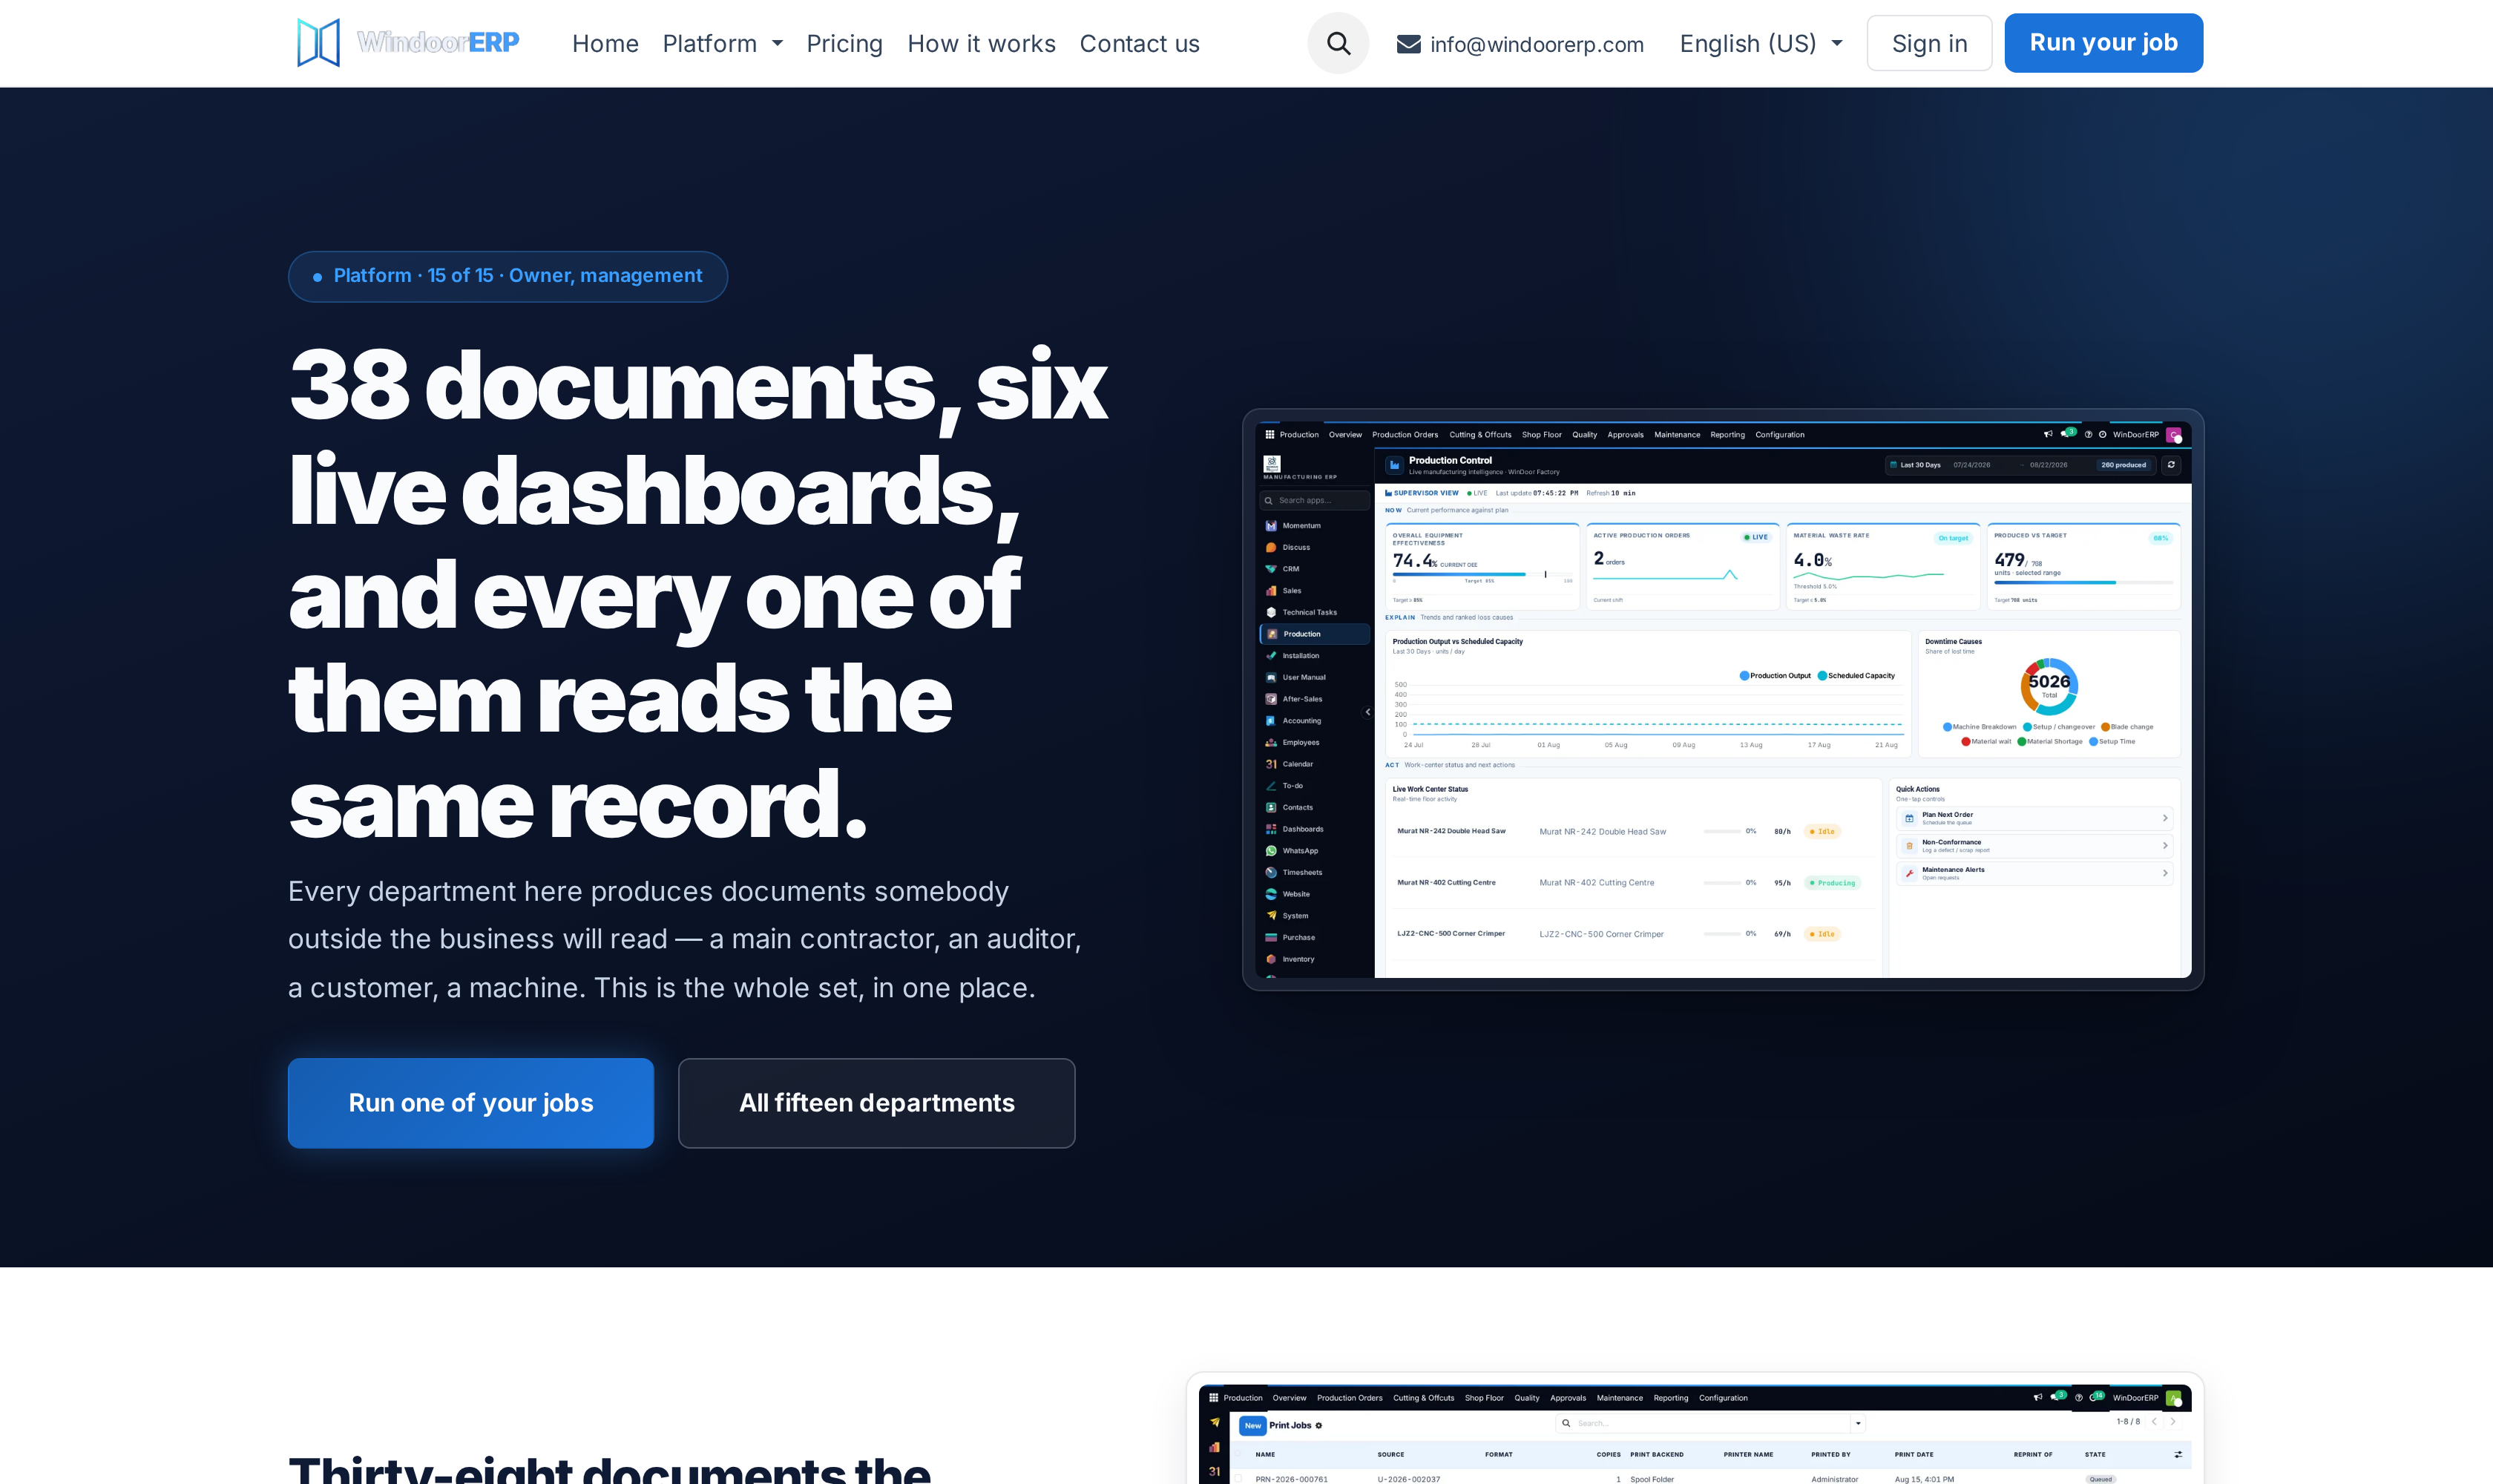The height and width of the screenshot is (1484, 2493).
Task: Open the site search magnifier
Action: pos(1338,43)
